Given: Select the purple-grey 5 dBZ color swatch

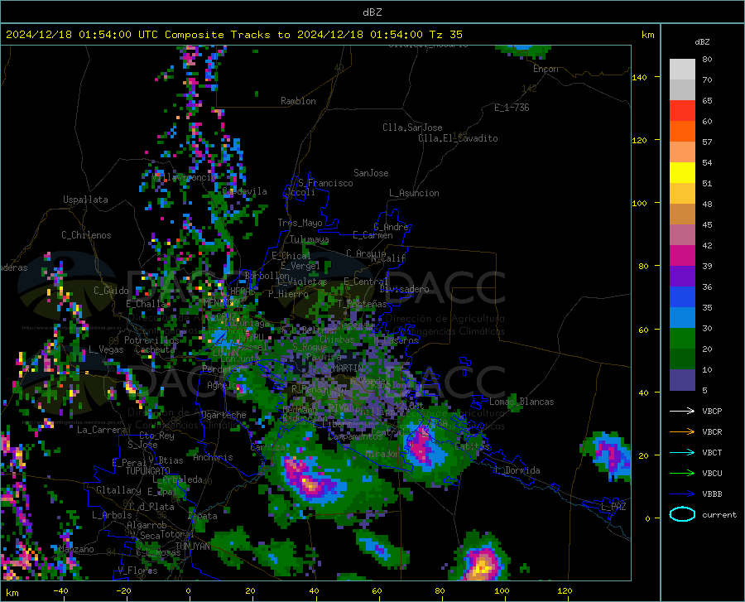Looking at the screenshot, I should (x=682, y=380).
